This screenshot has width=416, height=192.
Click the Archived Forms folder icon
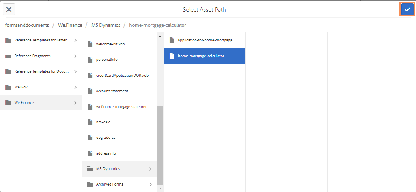tap(90, 184)
